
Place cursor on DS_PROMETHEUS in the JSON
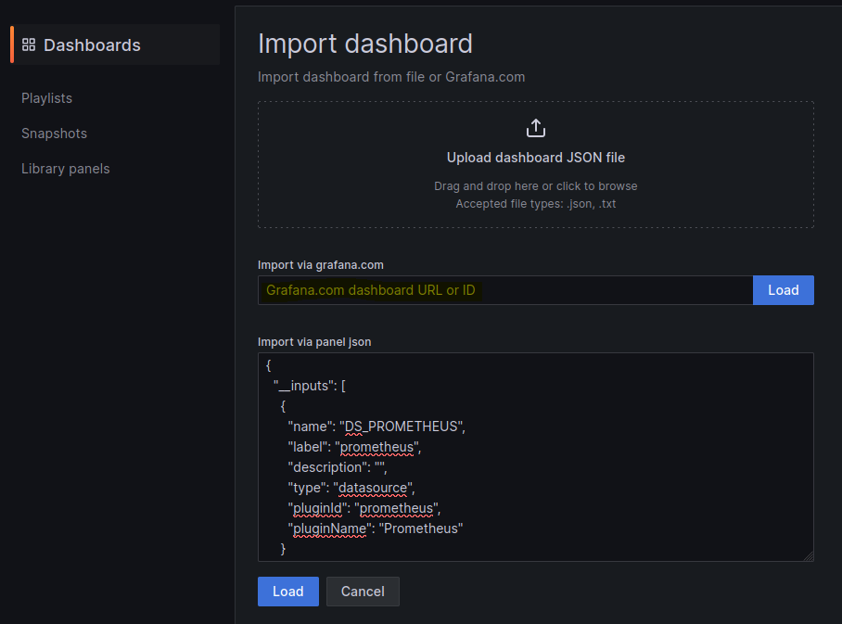(402, 427)
